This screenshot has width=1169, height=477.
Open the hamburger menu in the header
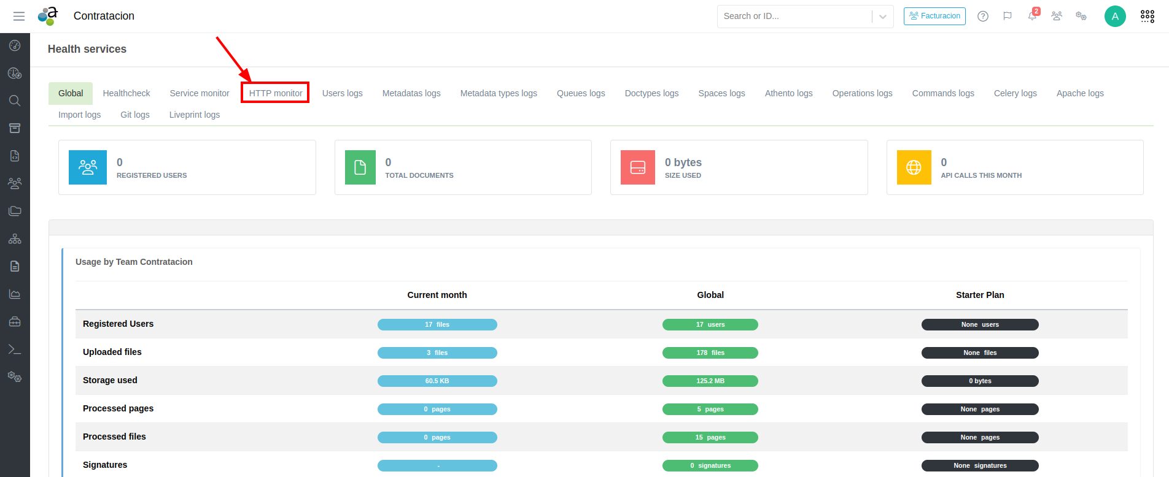pyautogui.click(x=19, y=17)
